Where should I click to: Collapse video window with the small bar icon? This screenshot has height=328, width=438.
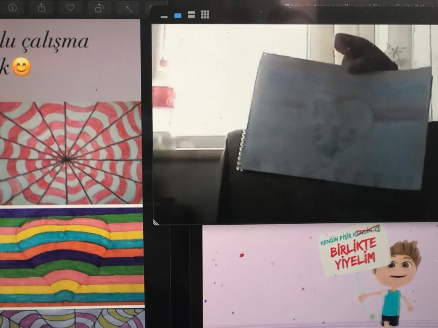pos(164,17)
